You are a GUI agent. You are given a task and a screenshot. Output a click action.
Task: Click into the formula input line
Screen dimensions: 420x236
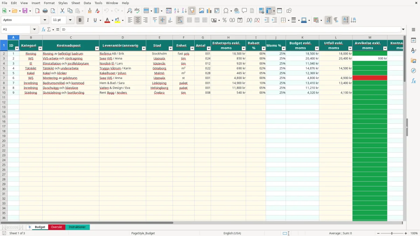click(x=230, y=29)
